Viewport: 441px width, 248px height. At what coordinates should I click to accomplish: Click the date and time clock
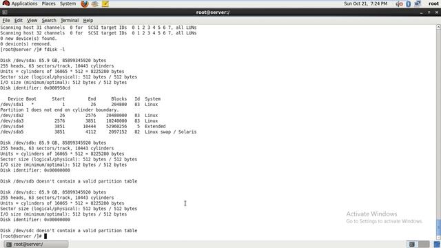(x=366, y=3)
